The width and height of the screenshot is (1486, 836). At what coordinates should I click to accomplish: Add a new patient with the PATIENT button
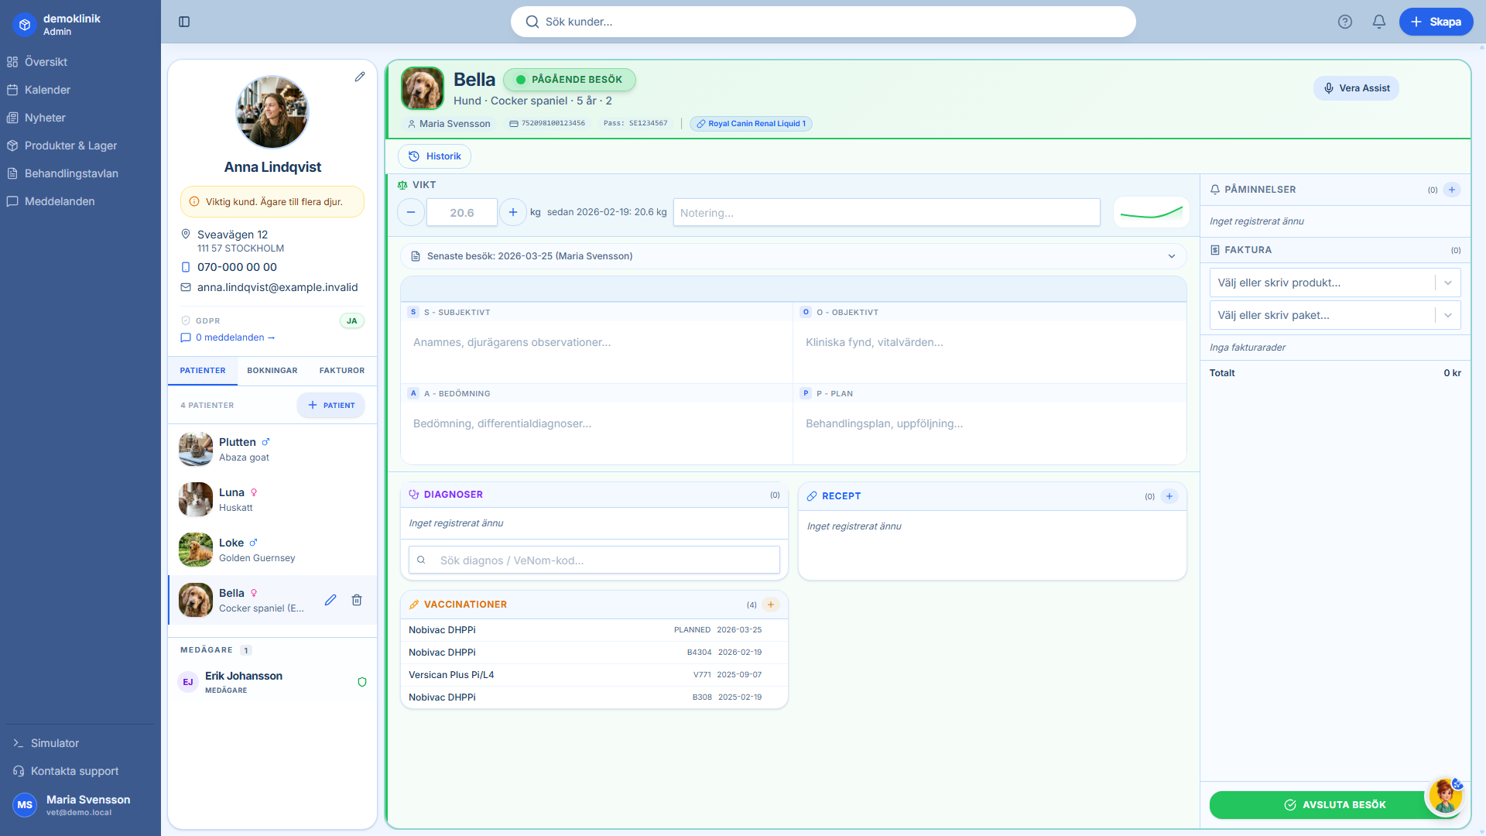coord(330,405)
